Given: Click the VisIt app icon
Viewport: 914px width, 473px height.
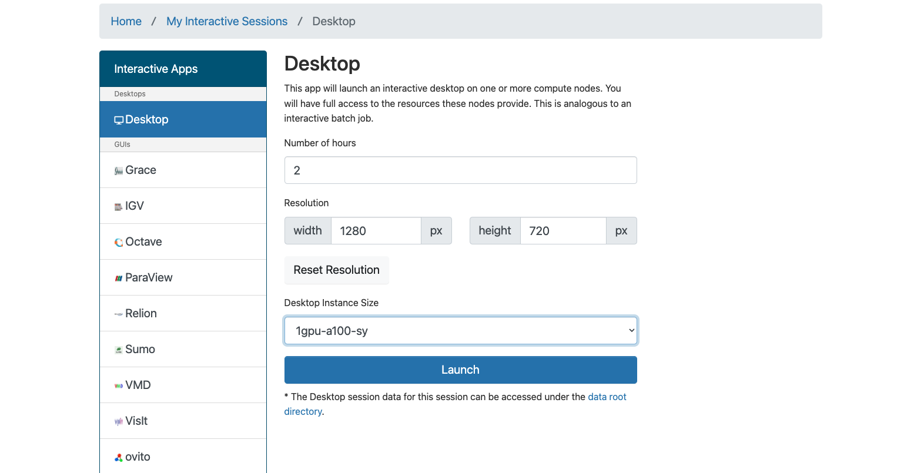Looking at the screenshot, I should click(119, 421).
